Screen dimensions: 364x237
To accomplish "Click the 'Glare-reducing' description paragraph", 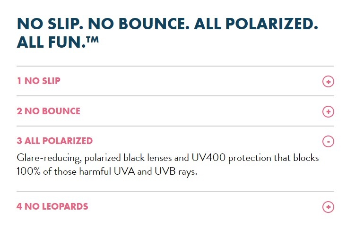I will pyautogui.click(x=167, y=165).
